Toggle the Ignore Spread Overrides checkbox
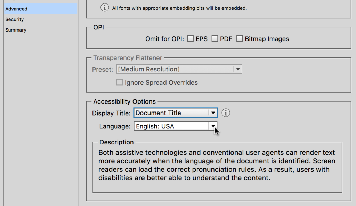This screenshot has height=206, width=356. coord(120,82)
